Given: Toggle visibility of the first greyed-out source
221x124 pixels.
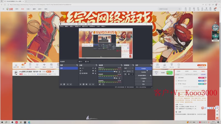Looking at the screenshot, I should pyautogui.click(x=93, y=68).
